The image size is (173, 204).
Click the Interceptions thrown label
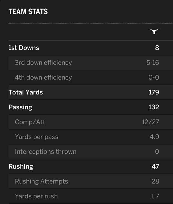click(x=45, y=152)
